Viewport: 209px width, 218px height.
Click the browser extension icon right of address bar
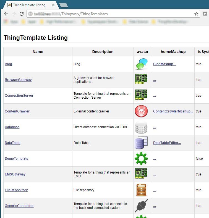(205, 14)
